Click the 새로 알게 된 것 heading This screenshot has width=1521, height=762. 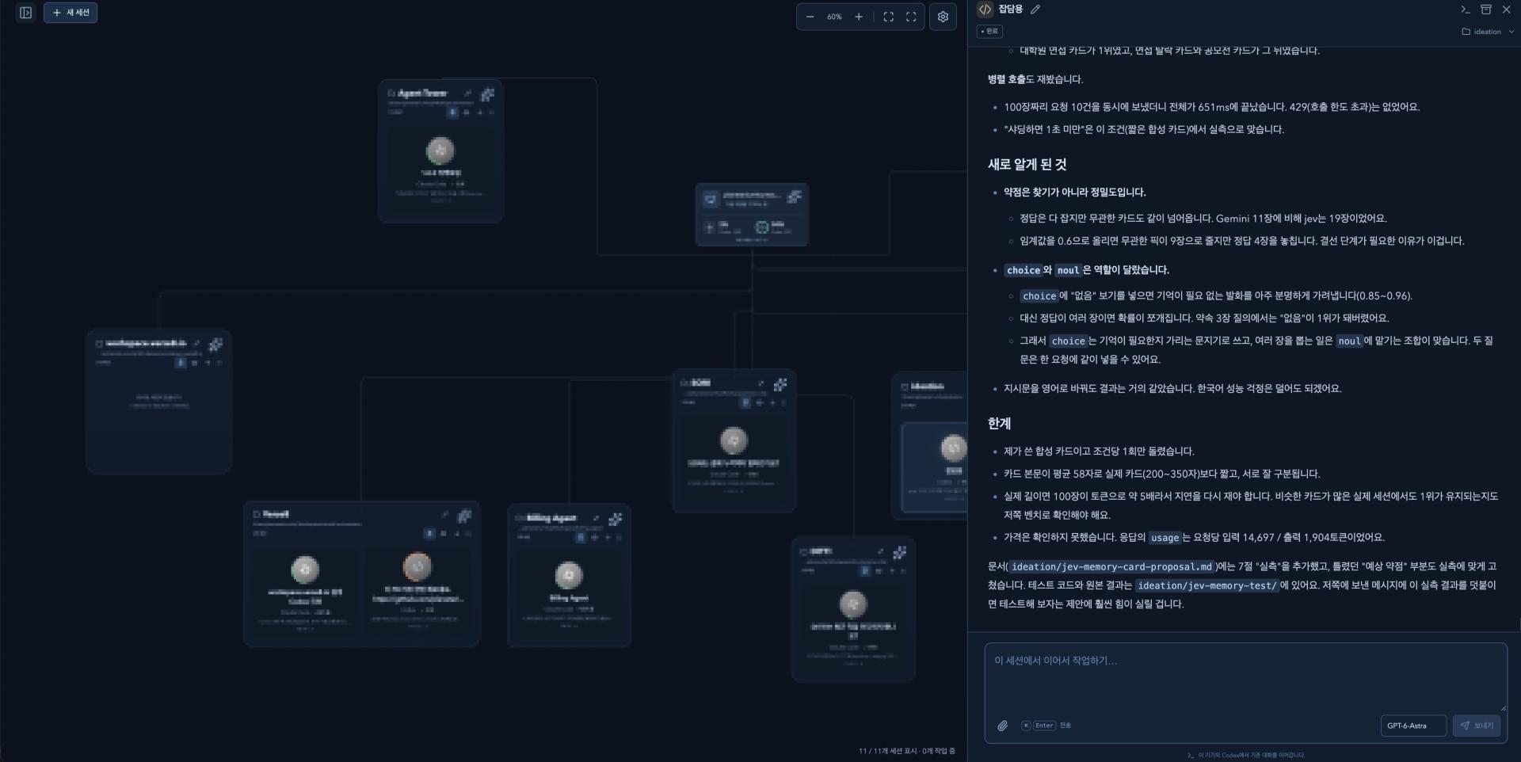(1027, 165)
